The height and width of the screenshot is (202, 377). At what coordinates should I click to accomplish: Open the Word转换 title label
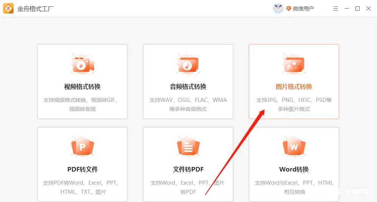(x=294, y=169)
